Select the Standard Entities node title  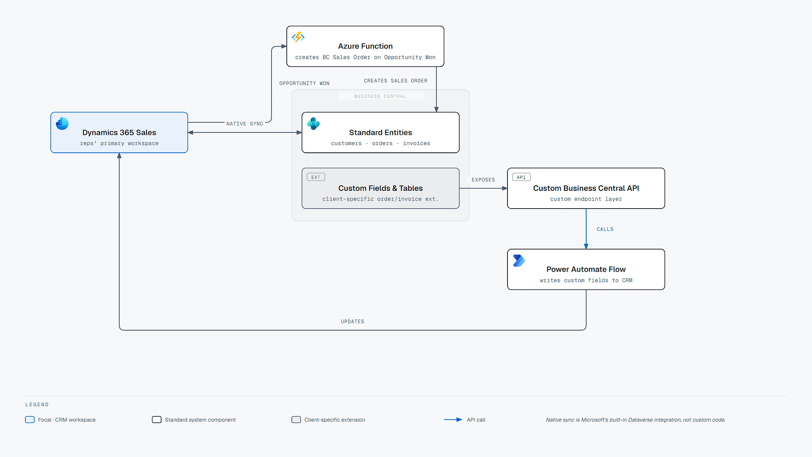[x=380, y=132]
